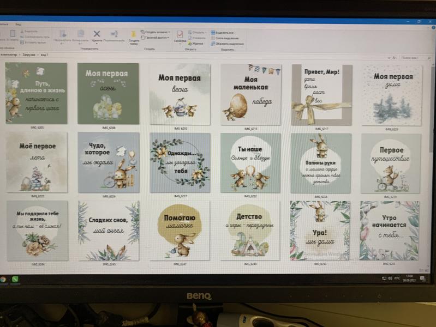The height and width of the screenshot is (327, 436).
Task: Click the volume icon in system tray
Action: pos(390,278)
